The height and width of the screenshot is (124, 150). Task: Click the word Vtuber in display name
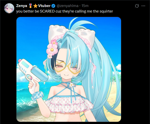click(x=44, y=6)
